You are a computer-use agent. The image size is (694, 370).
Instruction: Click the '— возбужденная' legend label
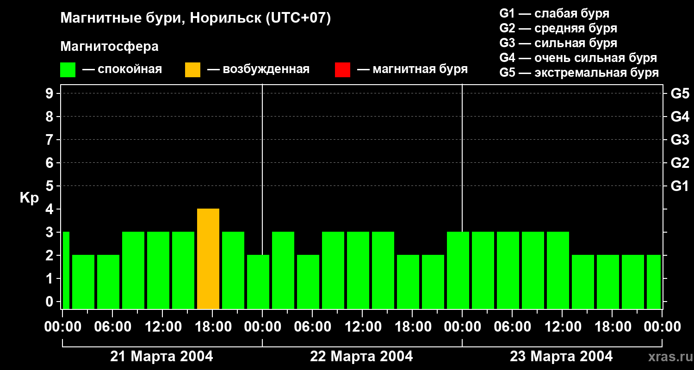[x=259, y=70]
